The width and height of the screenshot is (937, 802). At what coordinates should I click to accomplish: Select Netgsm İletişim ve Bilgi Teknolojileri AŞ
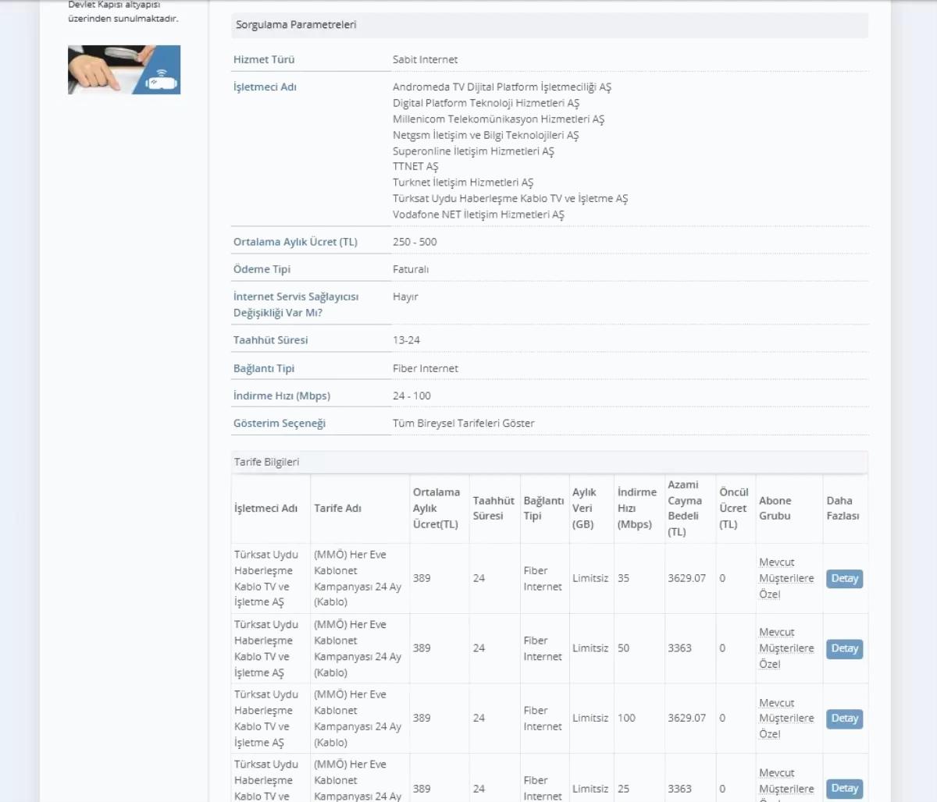[486, 135]
